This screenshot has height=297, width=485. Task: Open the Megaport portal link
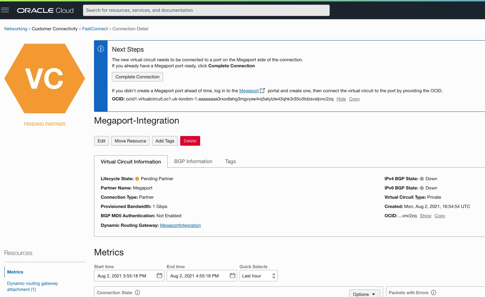coord(249,91)
